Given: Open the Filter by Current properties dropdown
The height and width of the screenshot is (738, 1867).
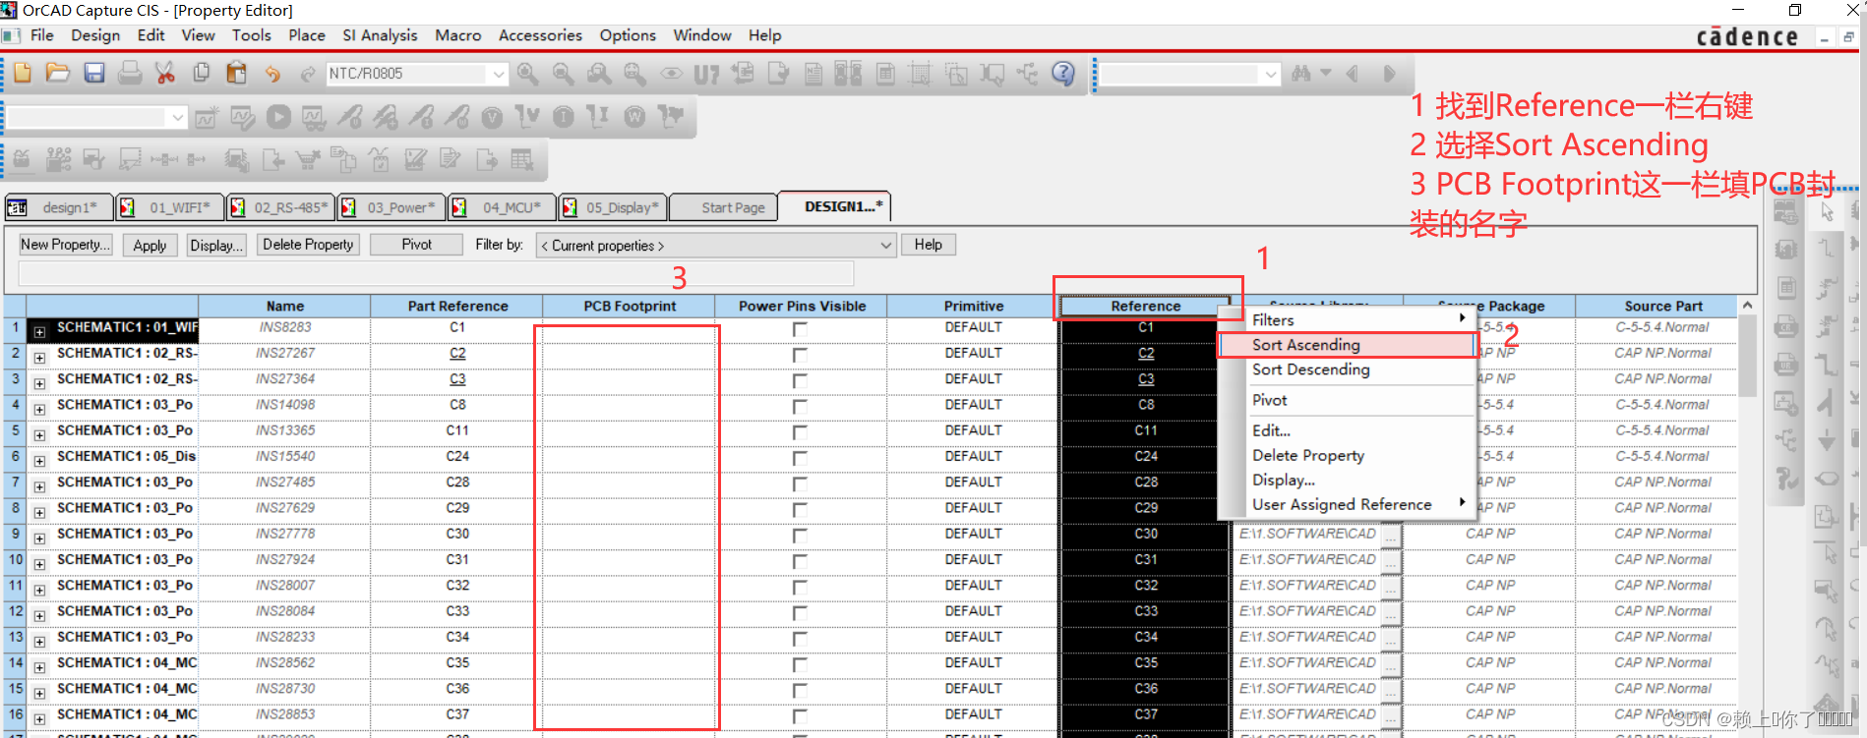Looking at the screenshot, I should (885, 246).
